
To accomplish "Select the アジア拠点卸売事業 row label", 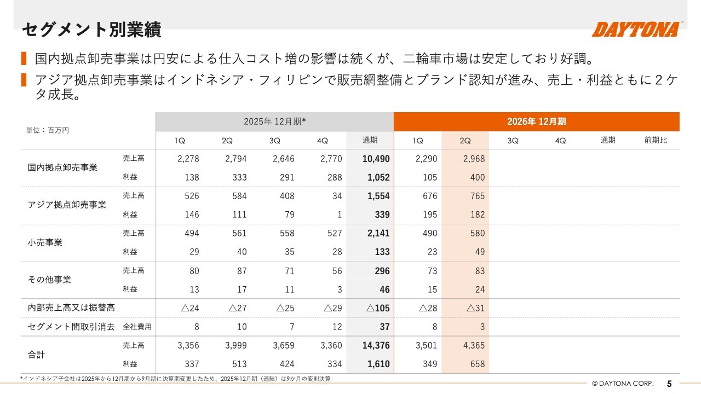I will click(67, 205).
